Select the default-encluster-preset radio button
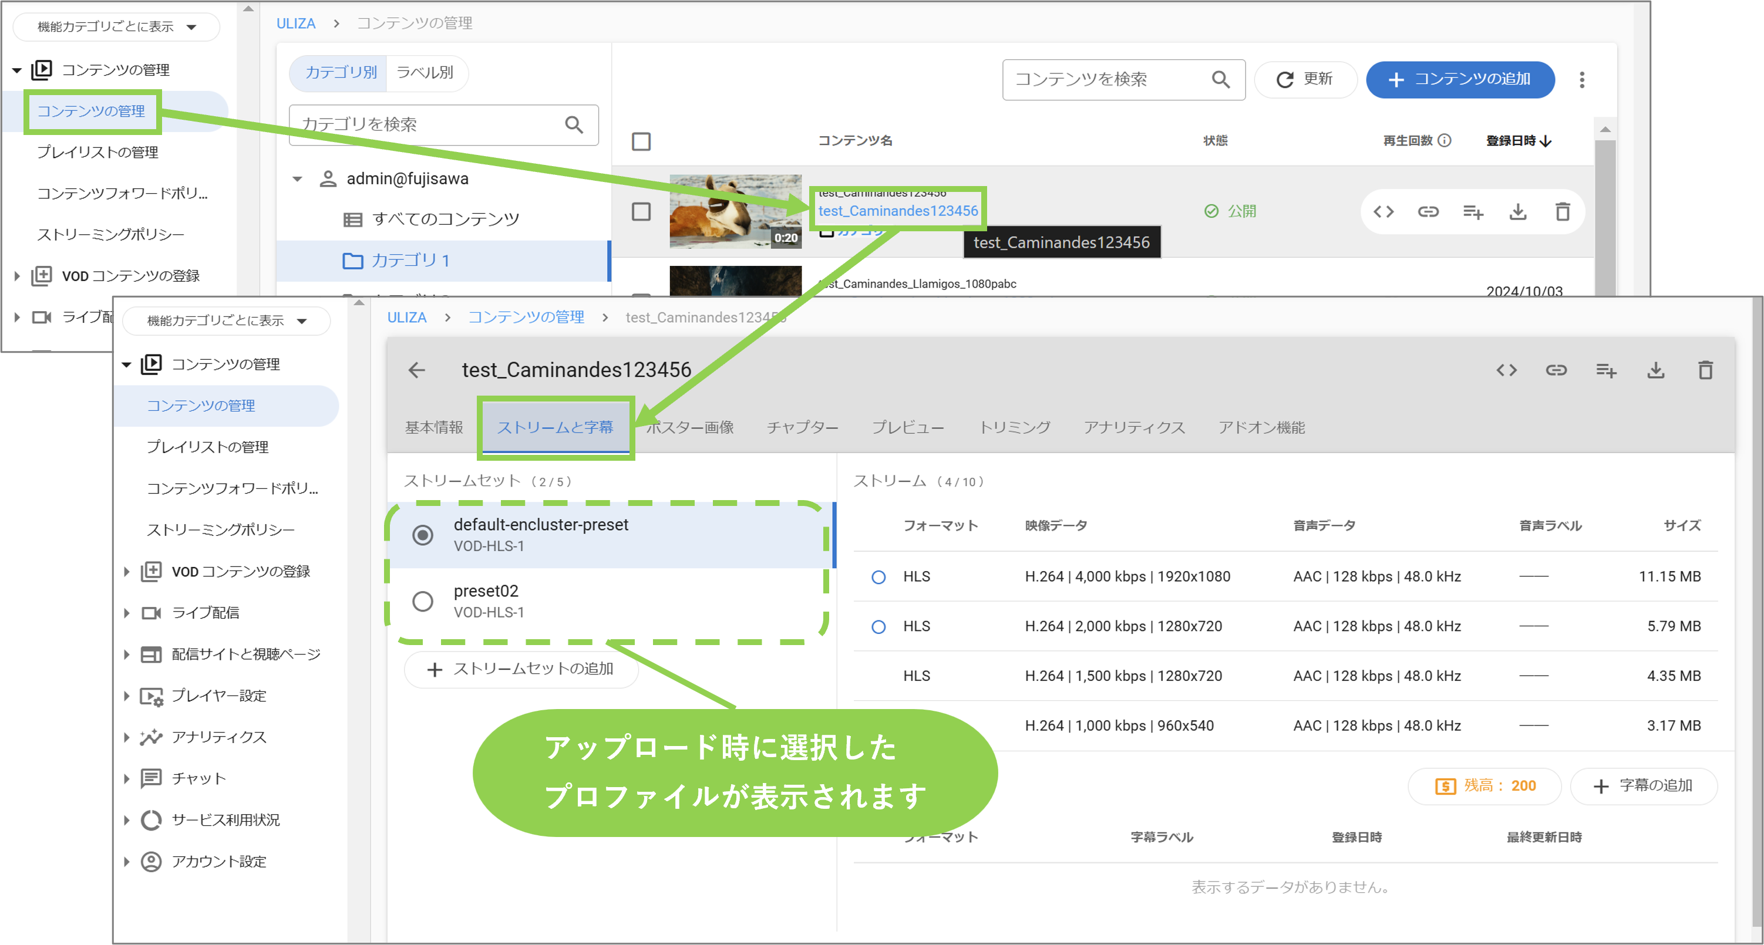Screen dimensions: 1764x945 [423, 535]
